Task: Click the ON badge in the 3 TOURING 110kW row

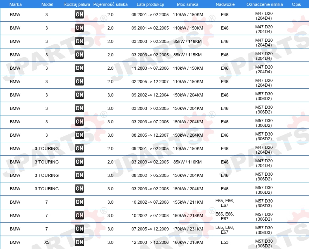Action: (79, 149)
